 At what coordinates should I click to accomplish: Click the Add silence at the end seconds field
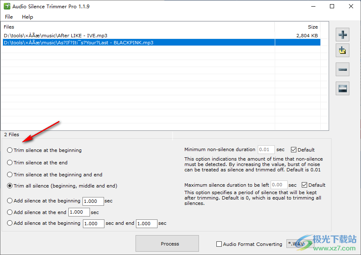pos(79,212)
